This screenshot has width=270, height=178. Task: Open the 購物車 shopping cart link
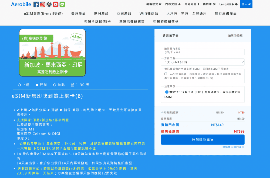pos(209,4)
